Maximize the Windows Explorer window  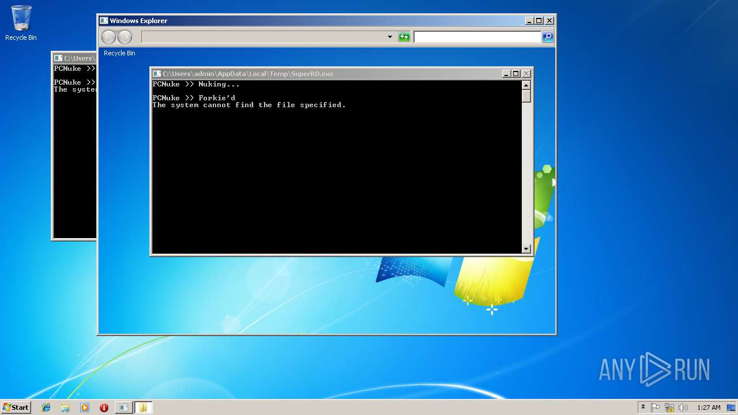[539, 21]
